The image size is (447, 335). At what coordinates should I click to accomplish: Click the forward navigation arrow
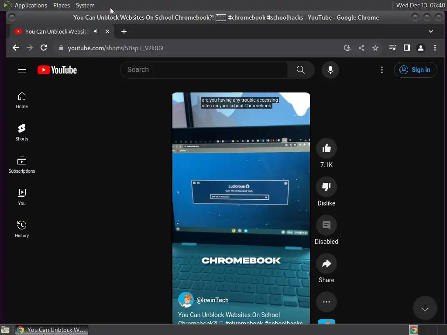coord(30,48)
